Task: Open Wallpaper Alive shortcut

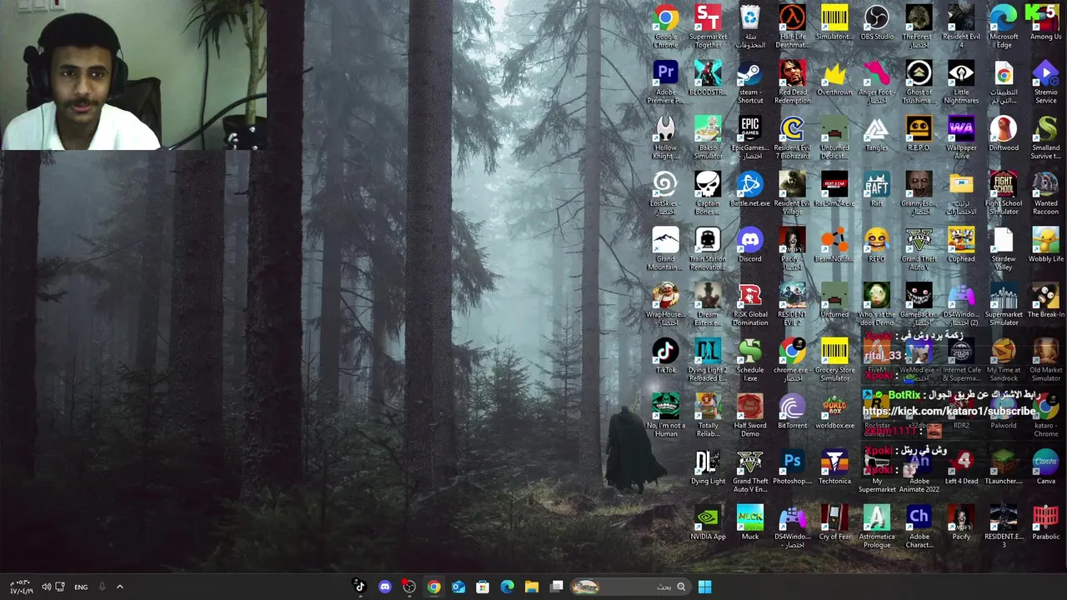Action: point(961,137)
